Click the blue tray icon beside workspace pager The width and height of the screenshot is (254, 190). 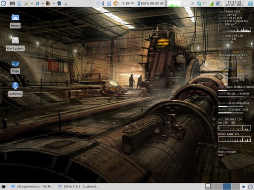pos(243,186)
